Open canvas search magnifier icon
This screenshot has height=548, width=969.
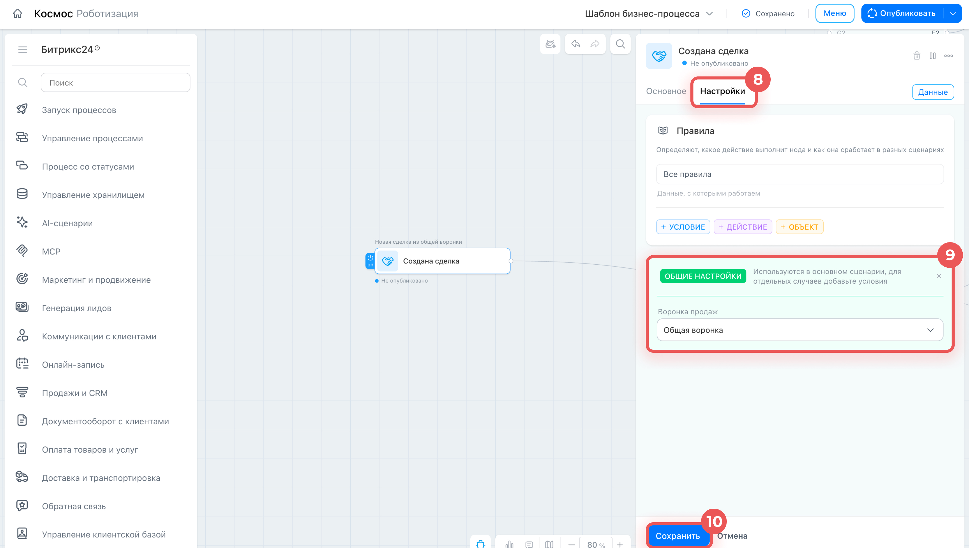(621, 44)
